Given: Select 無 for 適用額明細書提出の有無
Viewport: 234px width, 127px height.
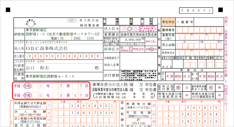Looking at the screenshot, I should [219, 88].
